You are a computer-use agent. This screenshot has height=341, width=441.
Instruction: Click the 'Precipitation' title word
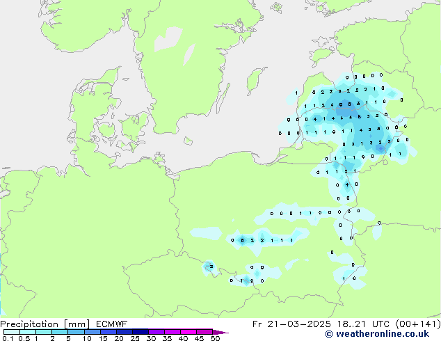29,324
